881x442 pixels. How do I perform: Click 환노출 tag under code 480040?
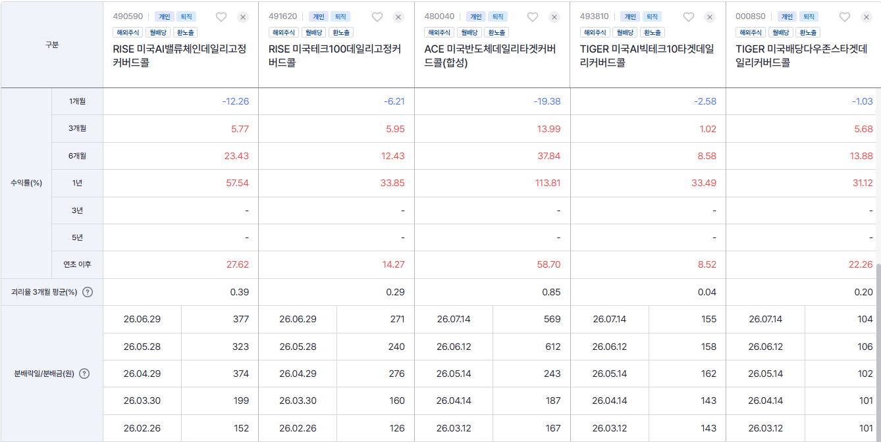tap(496, 32)
